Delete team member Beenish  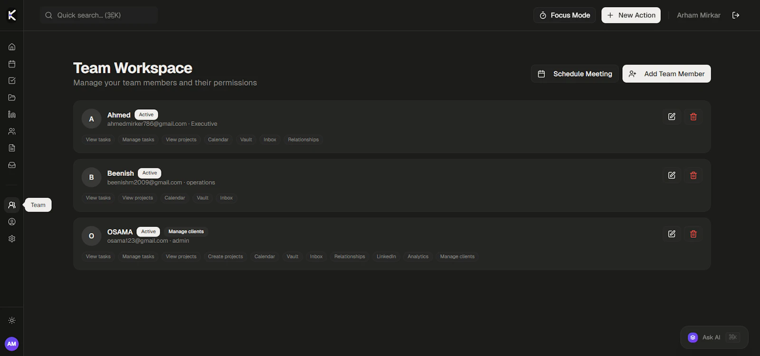click(693, 175)
